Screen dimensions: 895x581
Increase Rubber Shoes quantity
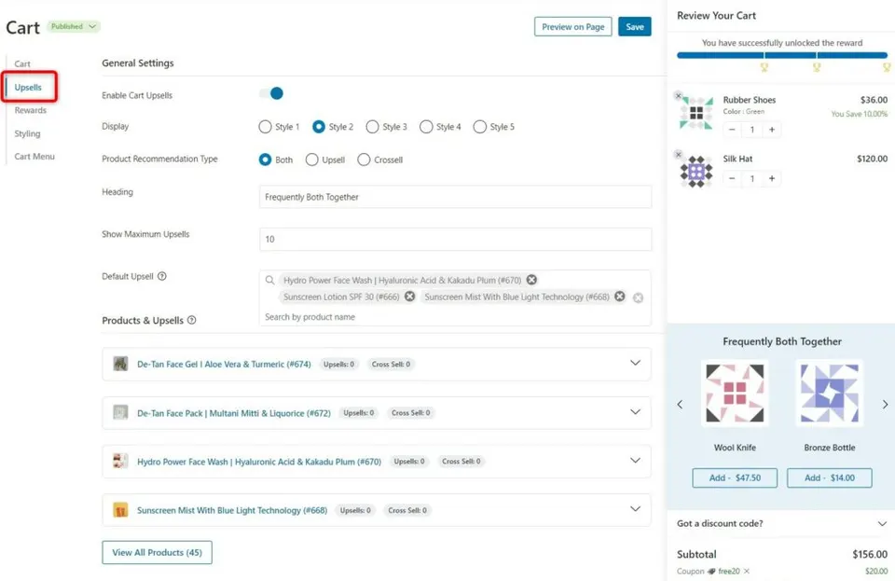[x=772, y=130]
